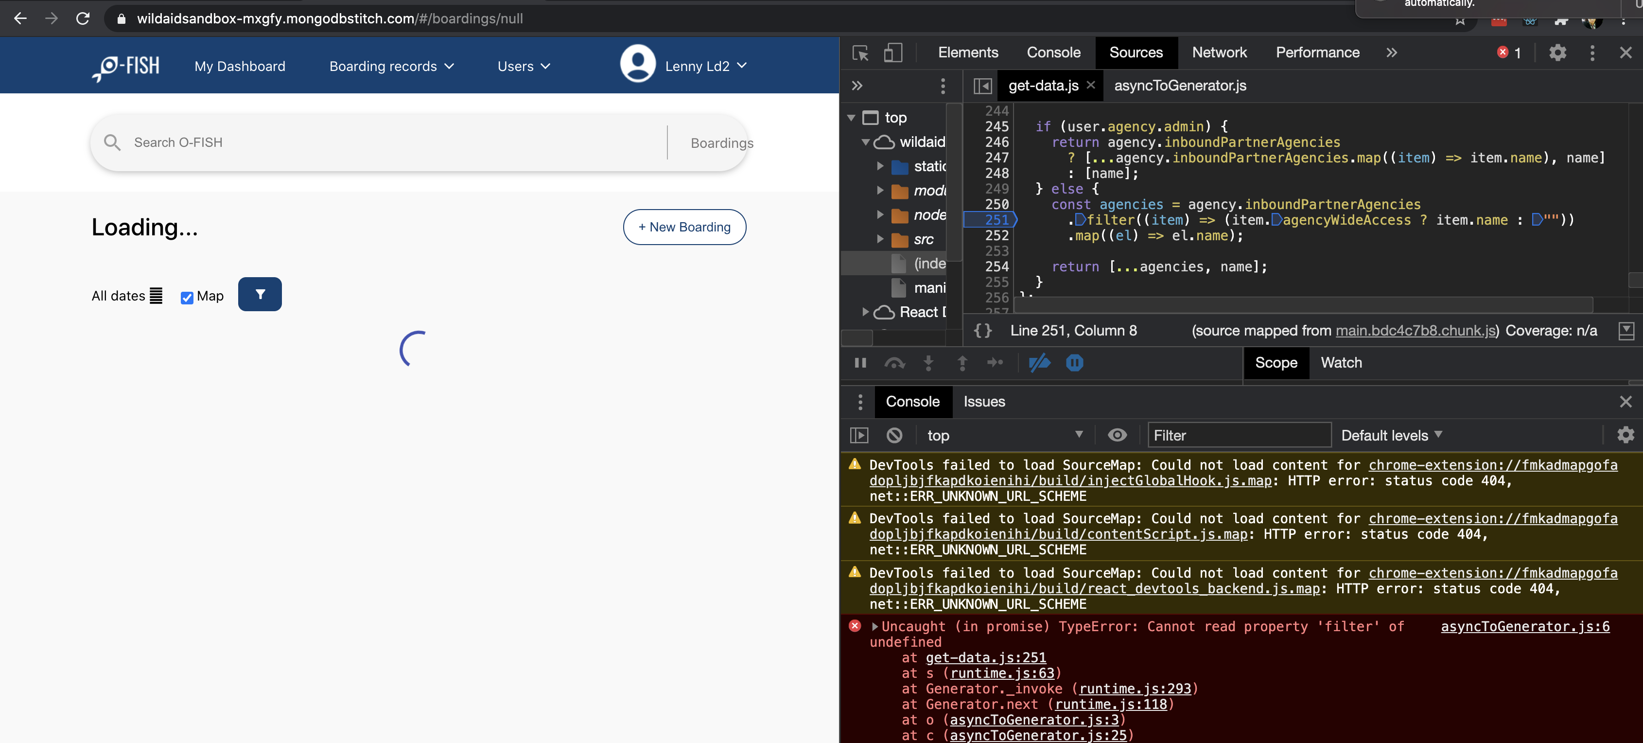Open the get-data.js:251 stack trace link

(985, 657)
